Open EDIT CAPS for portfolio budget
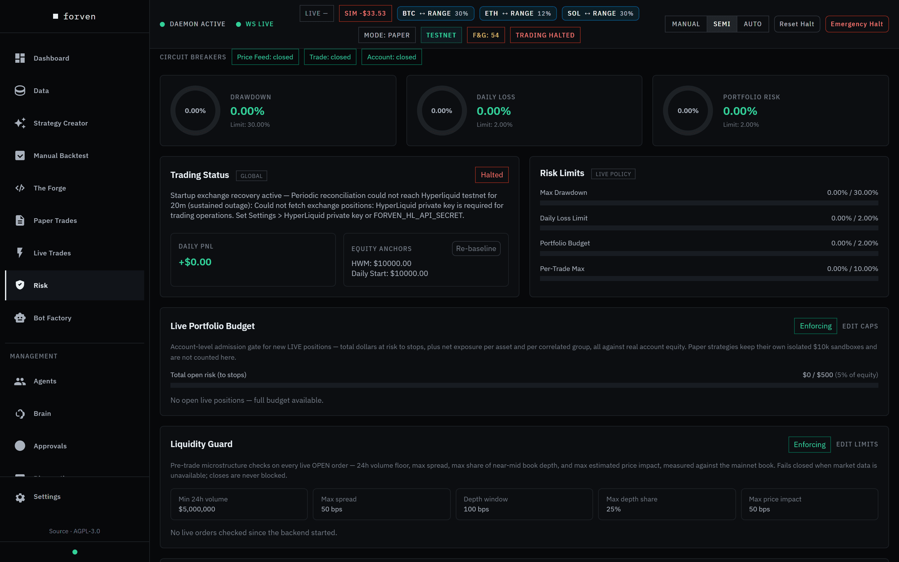The image size is (899, 562). click(x=860, y=326)
